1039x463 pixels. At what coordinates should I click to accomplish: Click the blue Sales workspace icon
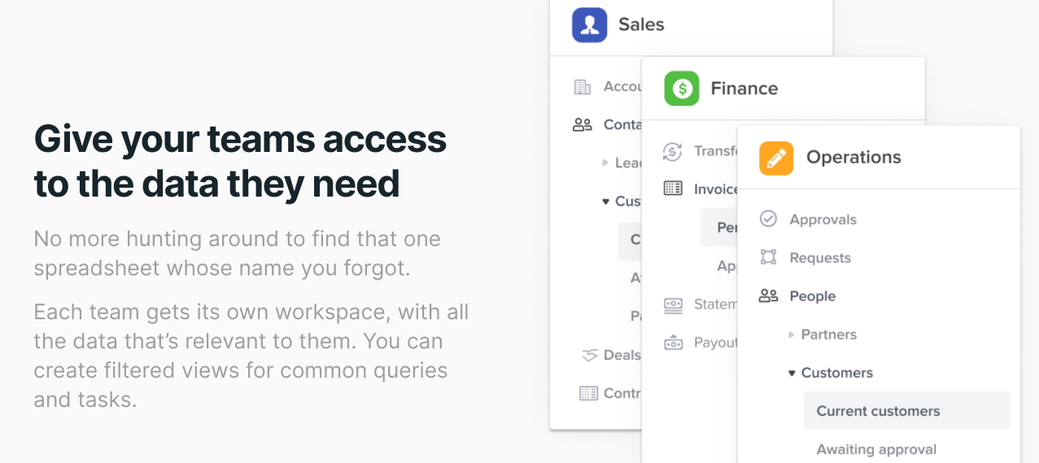[x=589, y=25]
